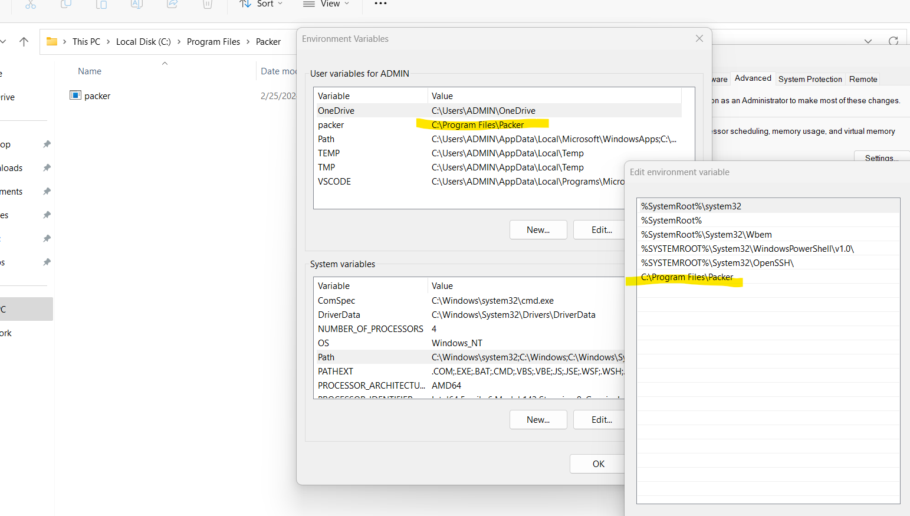Expand the chevron after Program Files breadcrumb
The width and height of the screenshot is (910, 516).
pos(248,41)
